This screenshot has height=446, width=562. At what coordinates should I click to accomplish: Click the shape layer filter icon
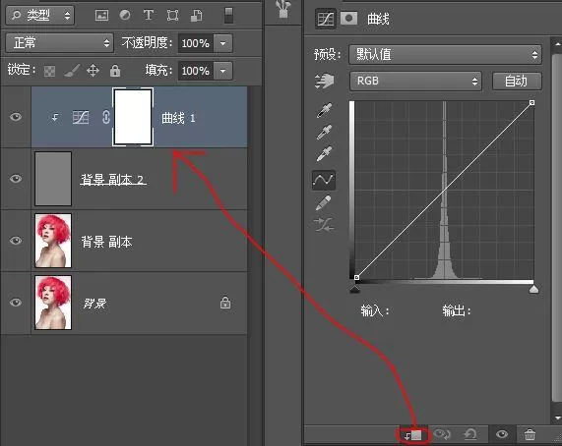(x=172, y=16)
